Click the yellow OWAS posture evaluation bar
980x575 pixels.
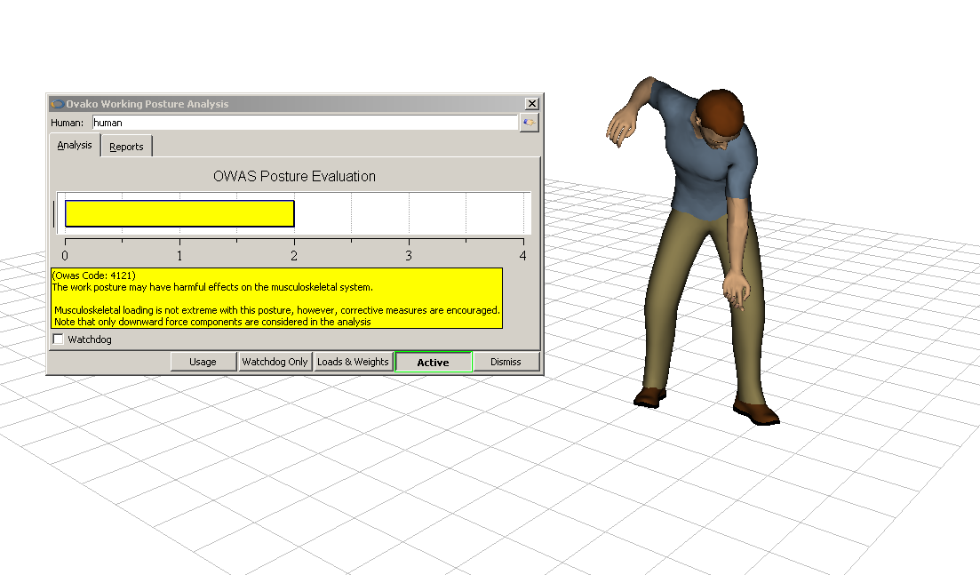[x=180, y=214]
